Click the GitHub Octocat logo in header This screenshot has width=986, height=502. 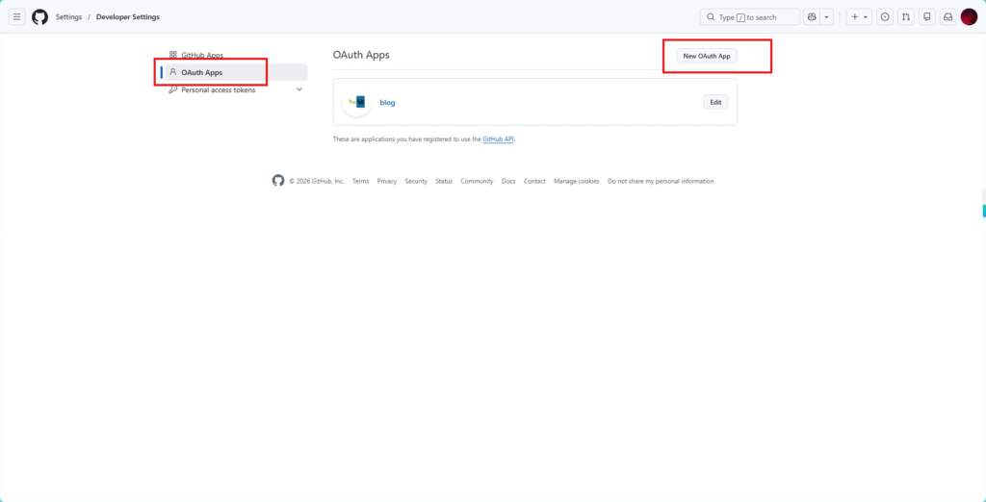(39, 17)
